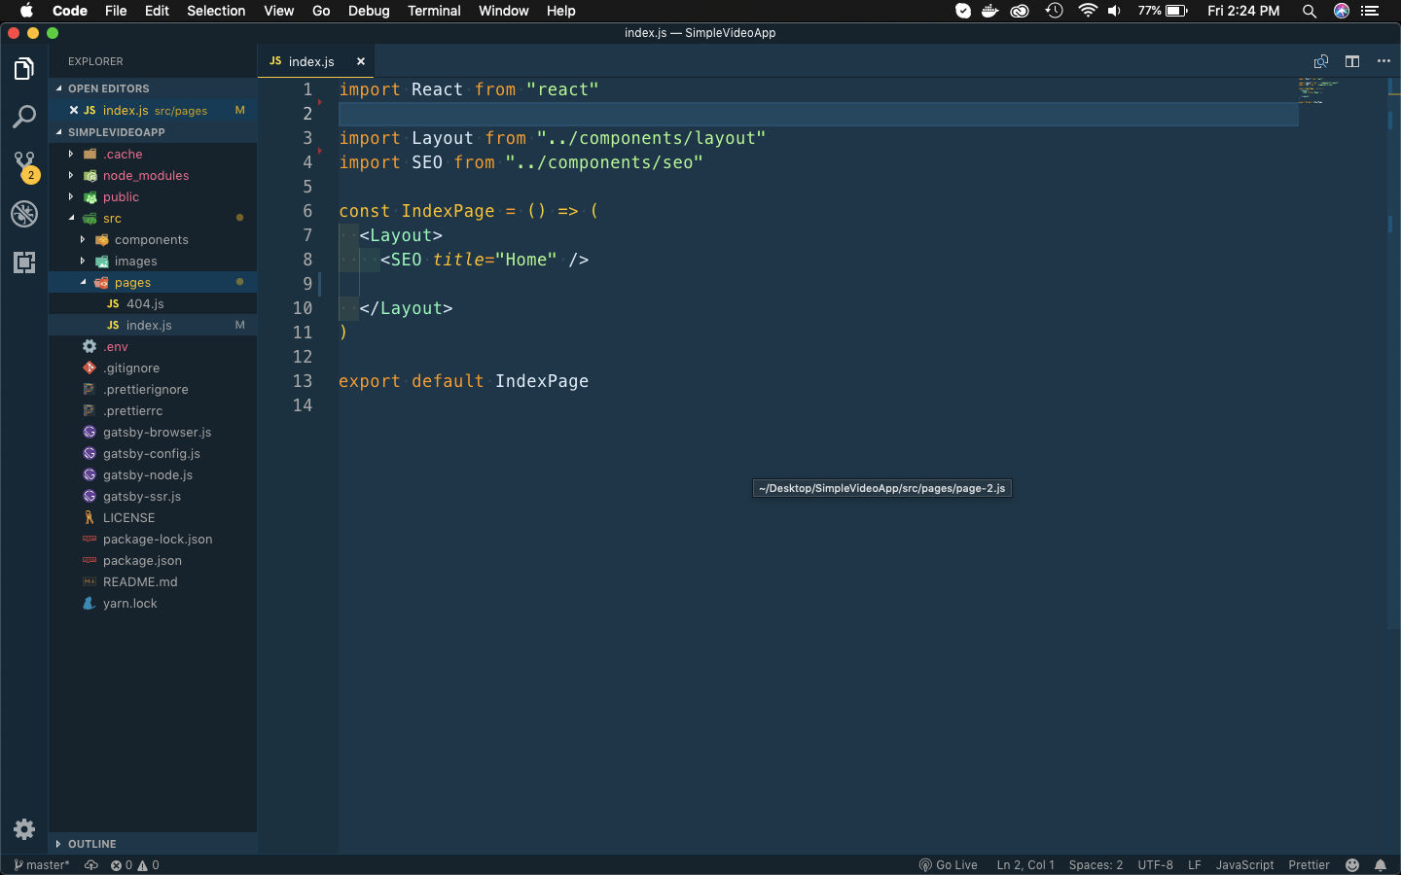
Task: Collapse the pages folder
Action: pos(132,283)
